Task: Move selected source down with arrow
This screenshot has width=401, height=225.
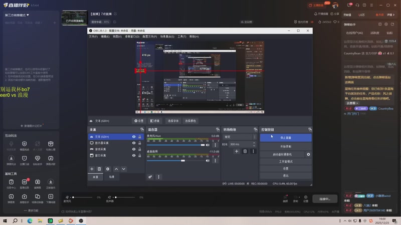Action: [123, 169]
